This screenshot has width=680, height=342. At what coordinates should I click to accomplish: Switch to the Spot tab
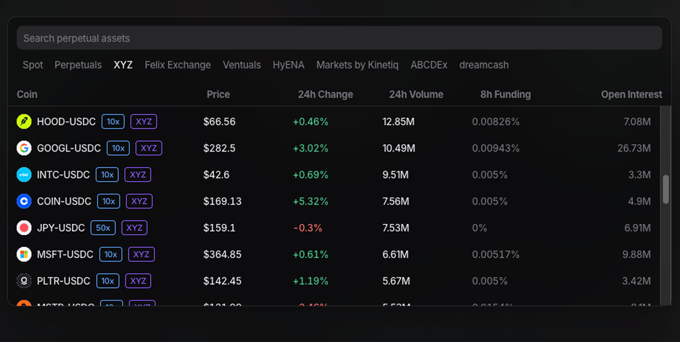point(33,65)
